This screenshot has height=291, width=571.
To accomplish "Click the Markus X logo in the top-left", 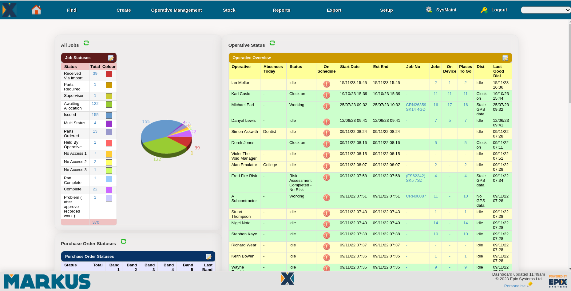I will pos(10,10).
